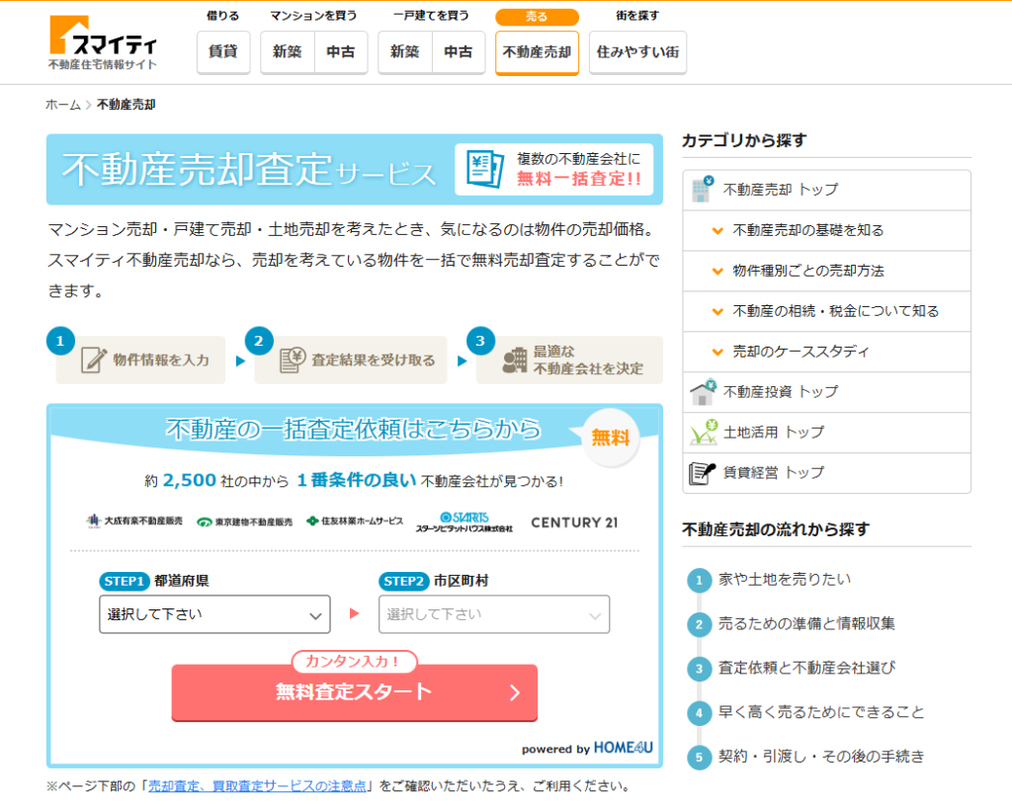Click the CENTURY 21 logo
1012x803 pixels.
point(574,522)
